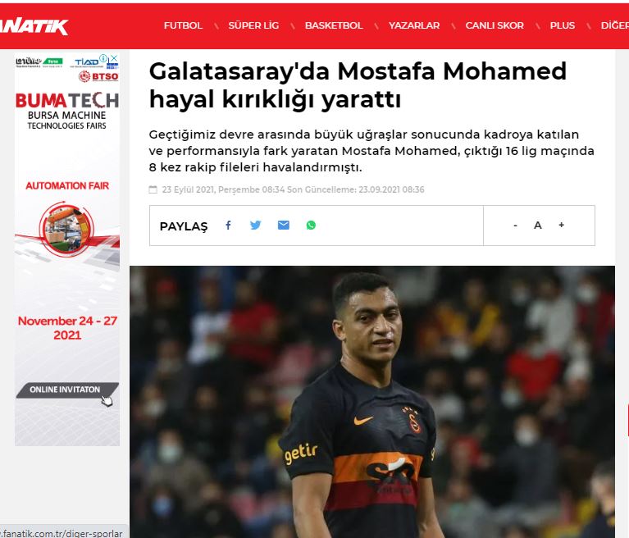629x538 pixels.
Task: Decrease article font size with minus
Action: pos(516,226)
